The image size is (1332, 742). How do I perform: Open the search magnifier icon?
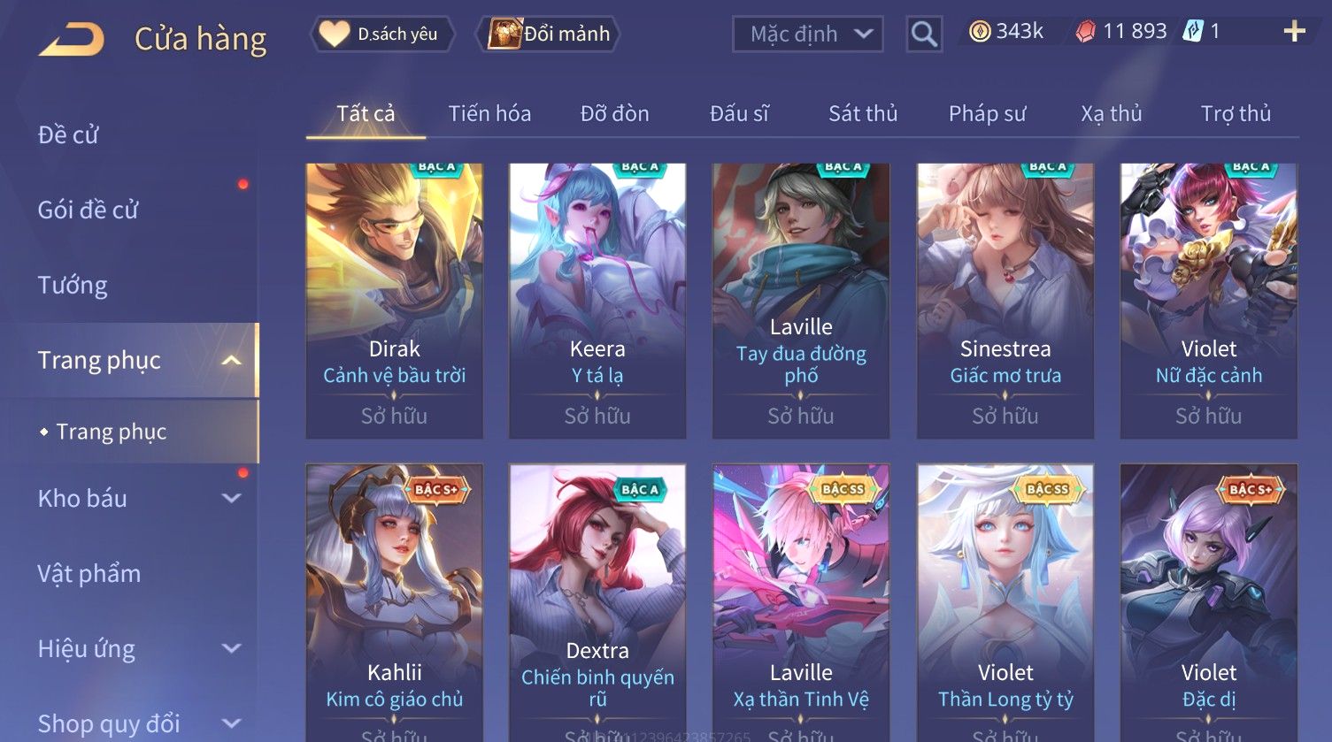pyautogui.click(x=923, y=34)
